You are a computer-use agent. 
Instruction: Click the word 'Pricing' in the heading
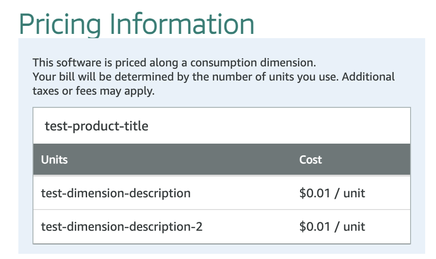(x=60, y=24)
